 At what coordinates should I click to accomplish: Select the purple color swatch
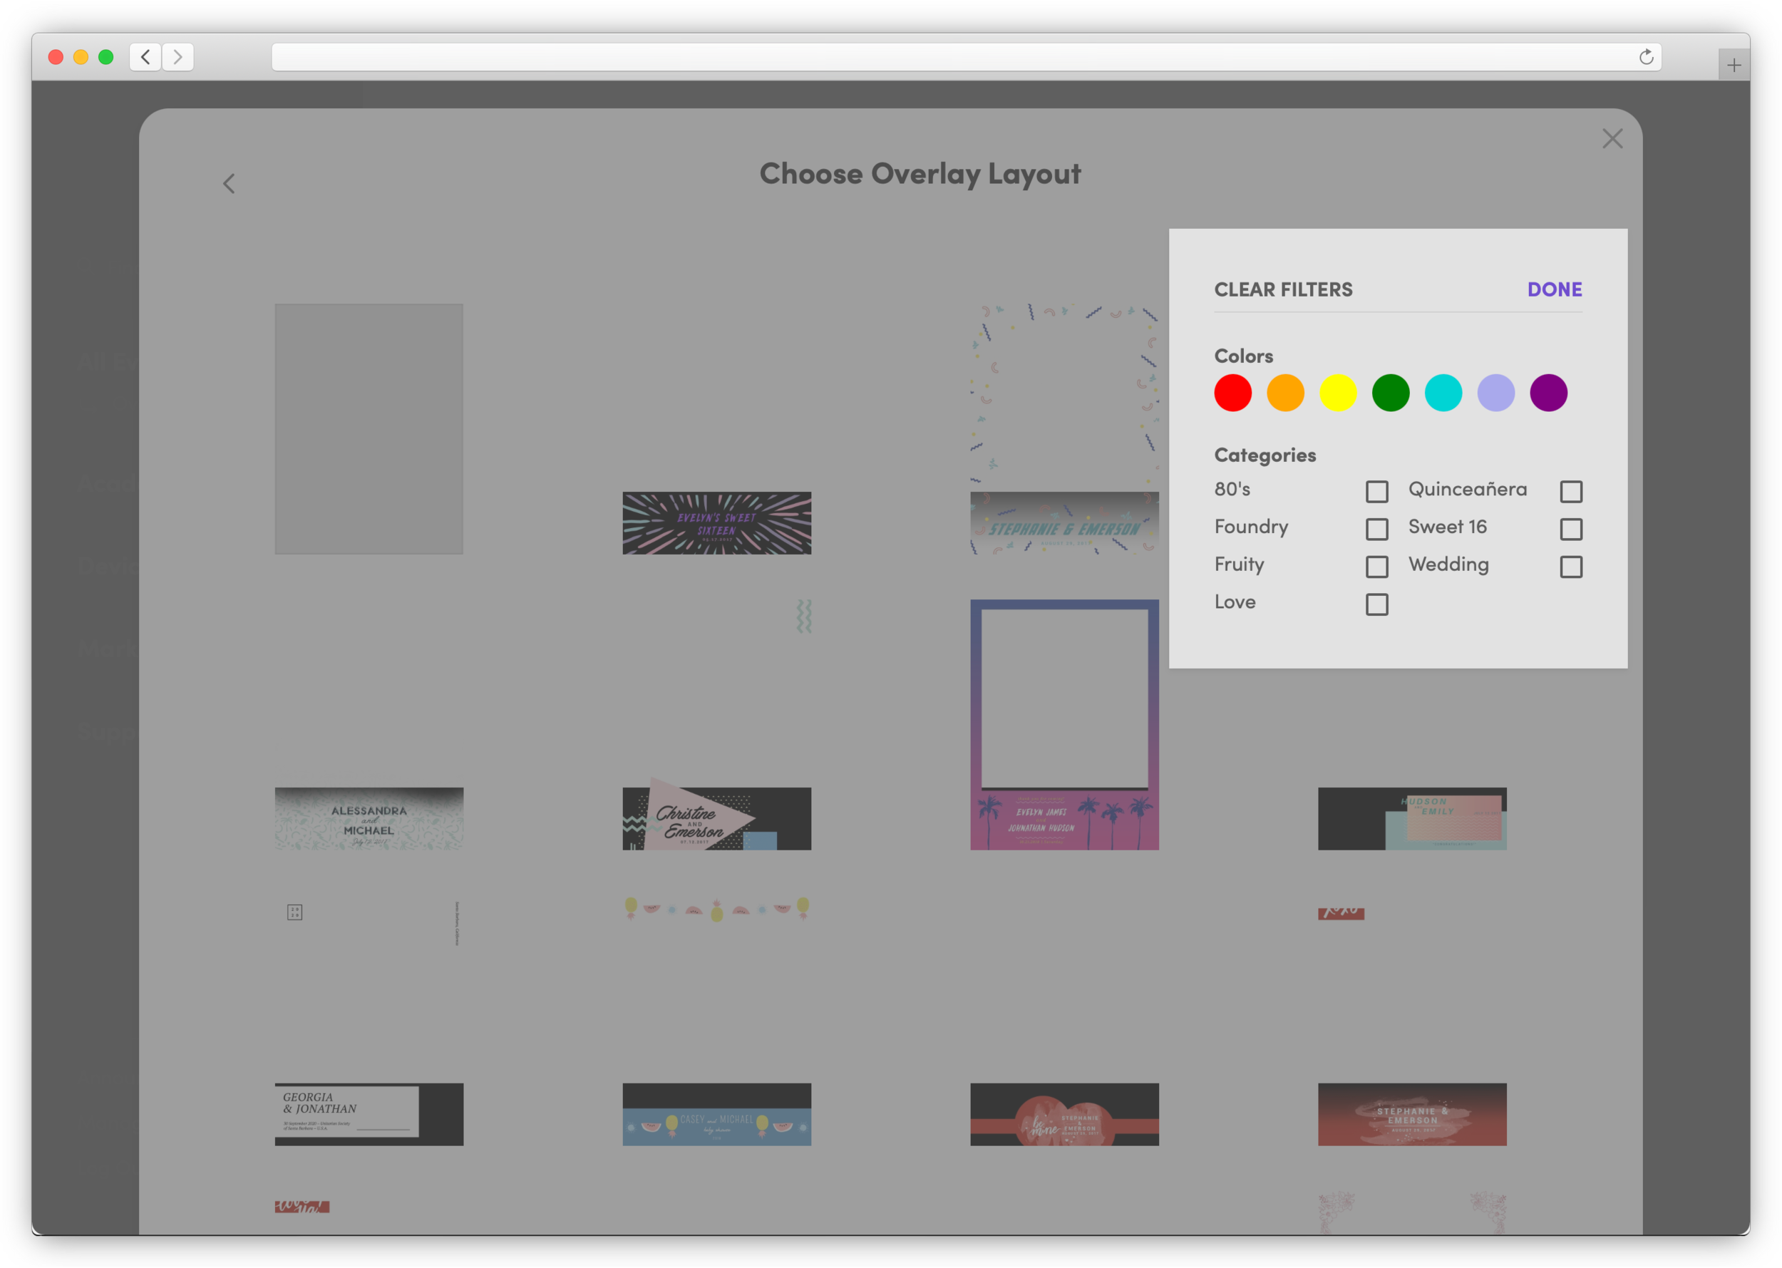(x=1548, y=393)
